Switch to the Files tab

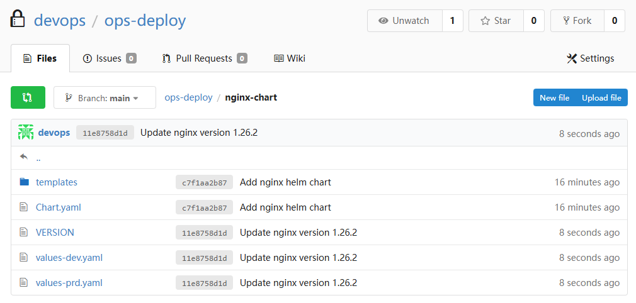tap(40, 58)
